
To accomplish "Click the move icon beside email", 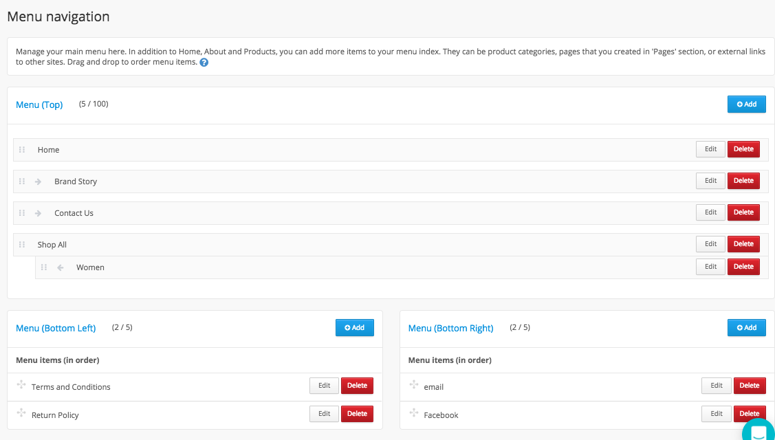I will (413, 385).
